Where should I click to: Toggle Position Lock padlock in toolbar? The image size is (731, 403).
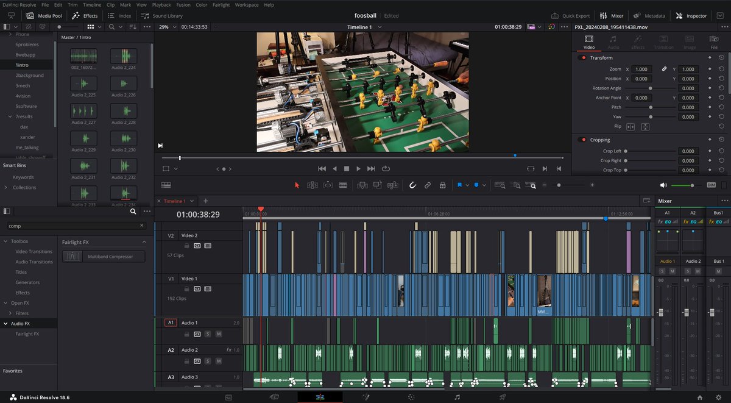tap(442, 185)
